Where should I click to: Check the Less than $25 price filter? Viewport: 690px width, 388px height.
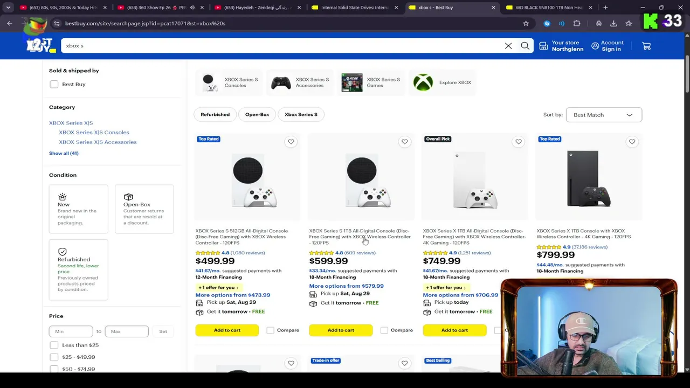click(54, 345)
